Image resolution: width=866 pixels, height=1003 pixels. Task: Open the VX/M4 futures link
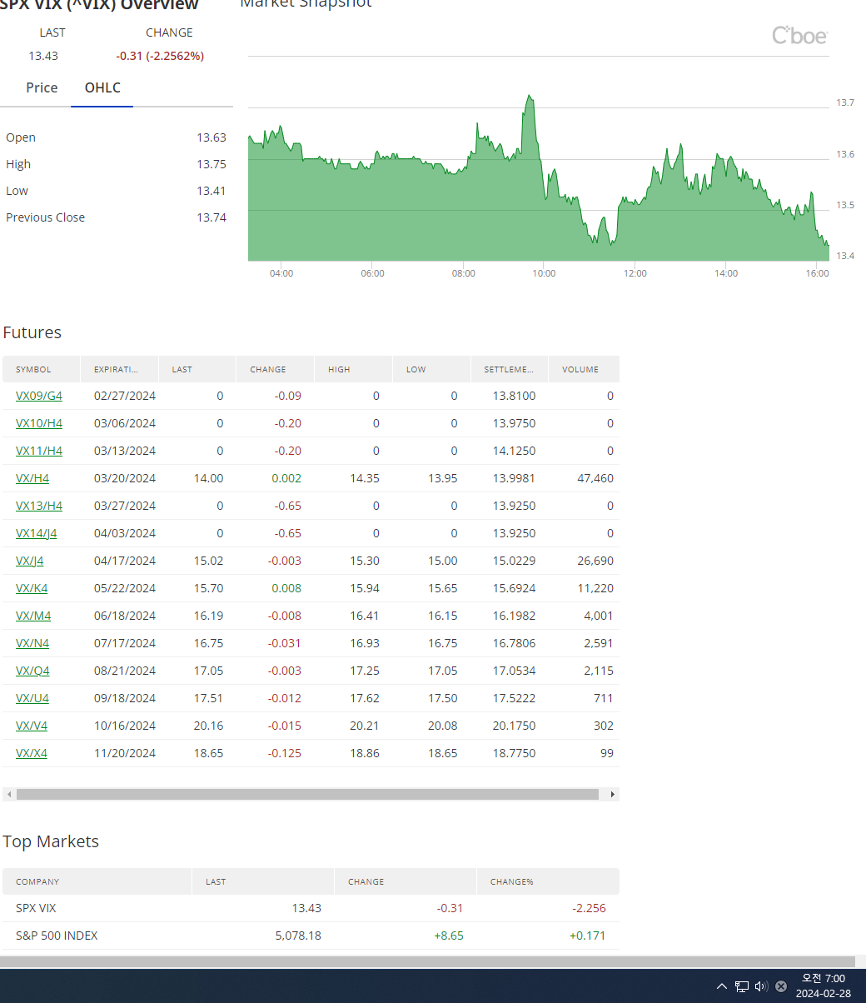33,616
